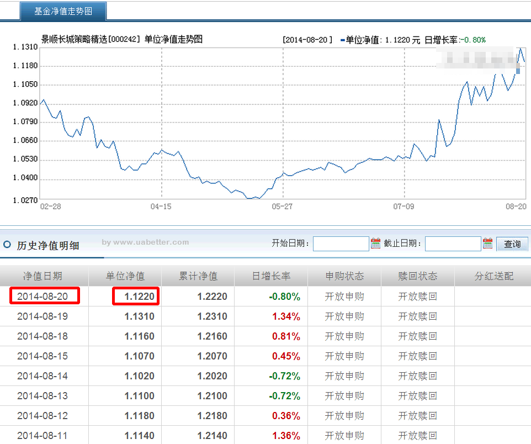
Task: Click the 累计净值 column header
Action: click(198, 276)
